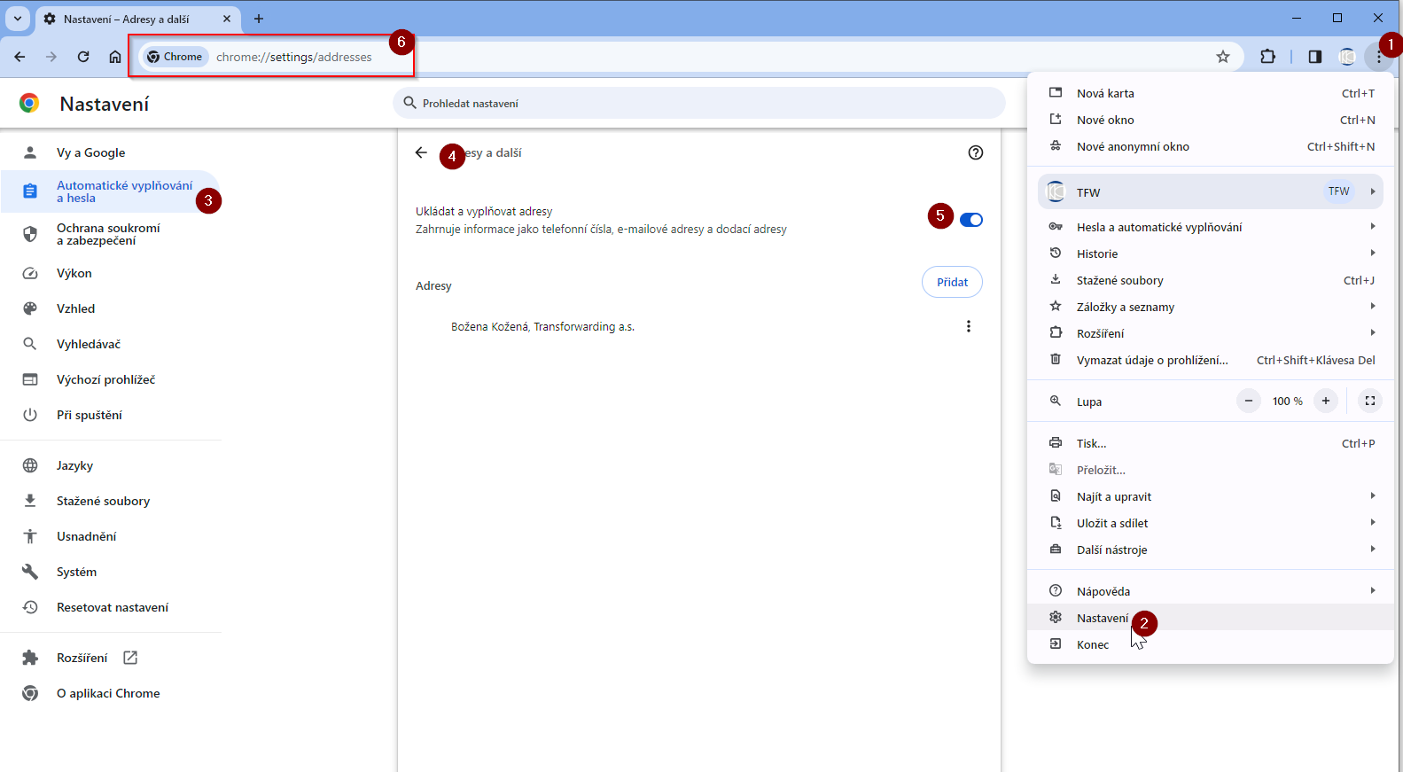Expand the Záložky a seznamy submenu
The height and width of the screenshot is (772, 1403).
pyautogui.click(x=1210, y=307)
